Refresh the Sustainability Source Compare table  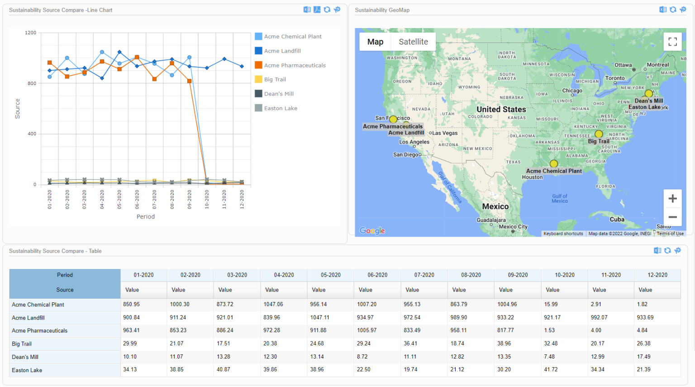point(667,250)
